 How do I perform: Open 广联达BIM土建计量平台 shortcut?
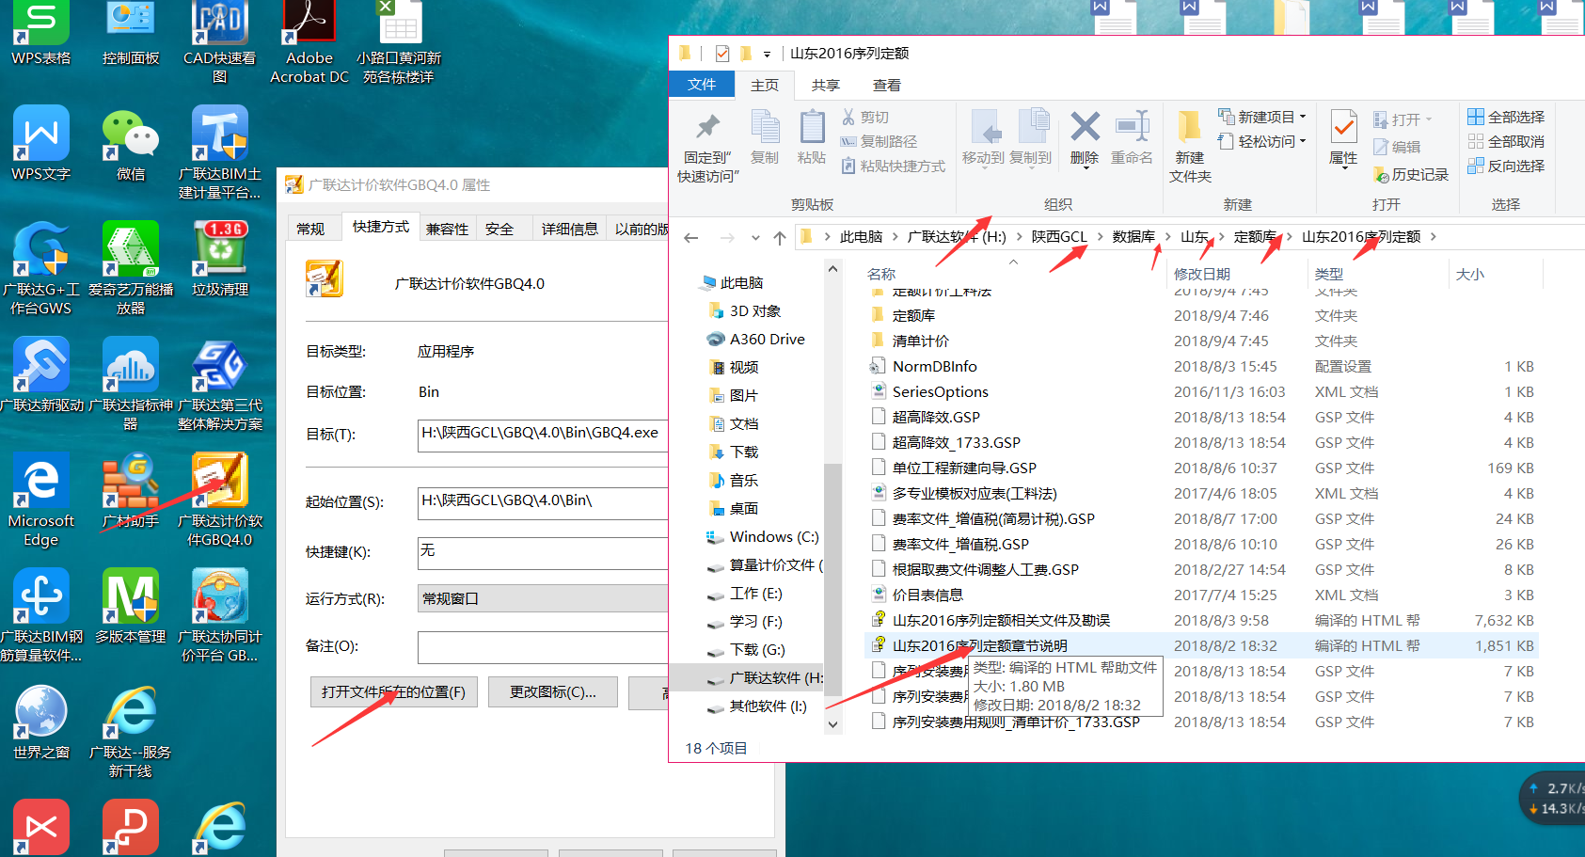click(x=219, y=152)
